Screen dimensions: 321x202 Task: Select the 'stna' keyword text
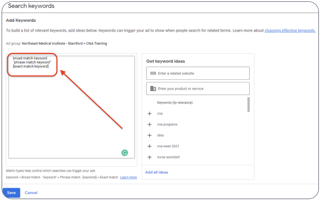(160, 135)
